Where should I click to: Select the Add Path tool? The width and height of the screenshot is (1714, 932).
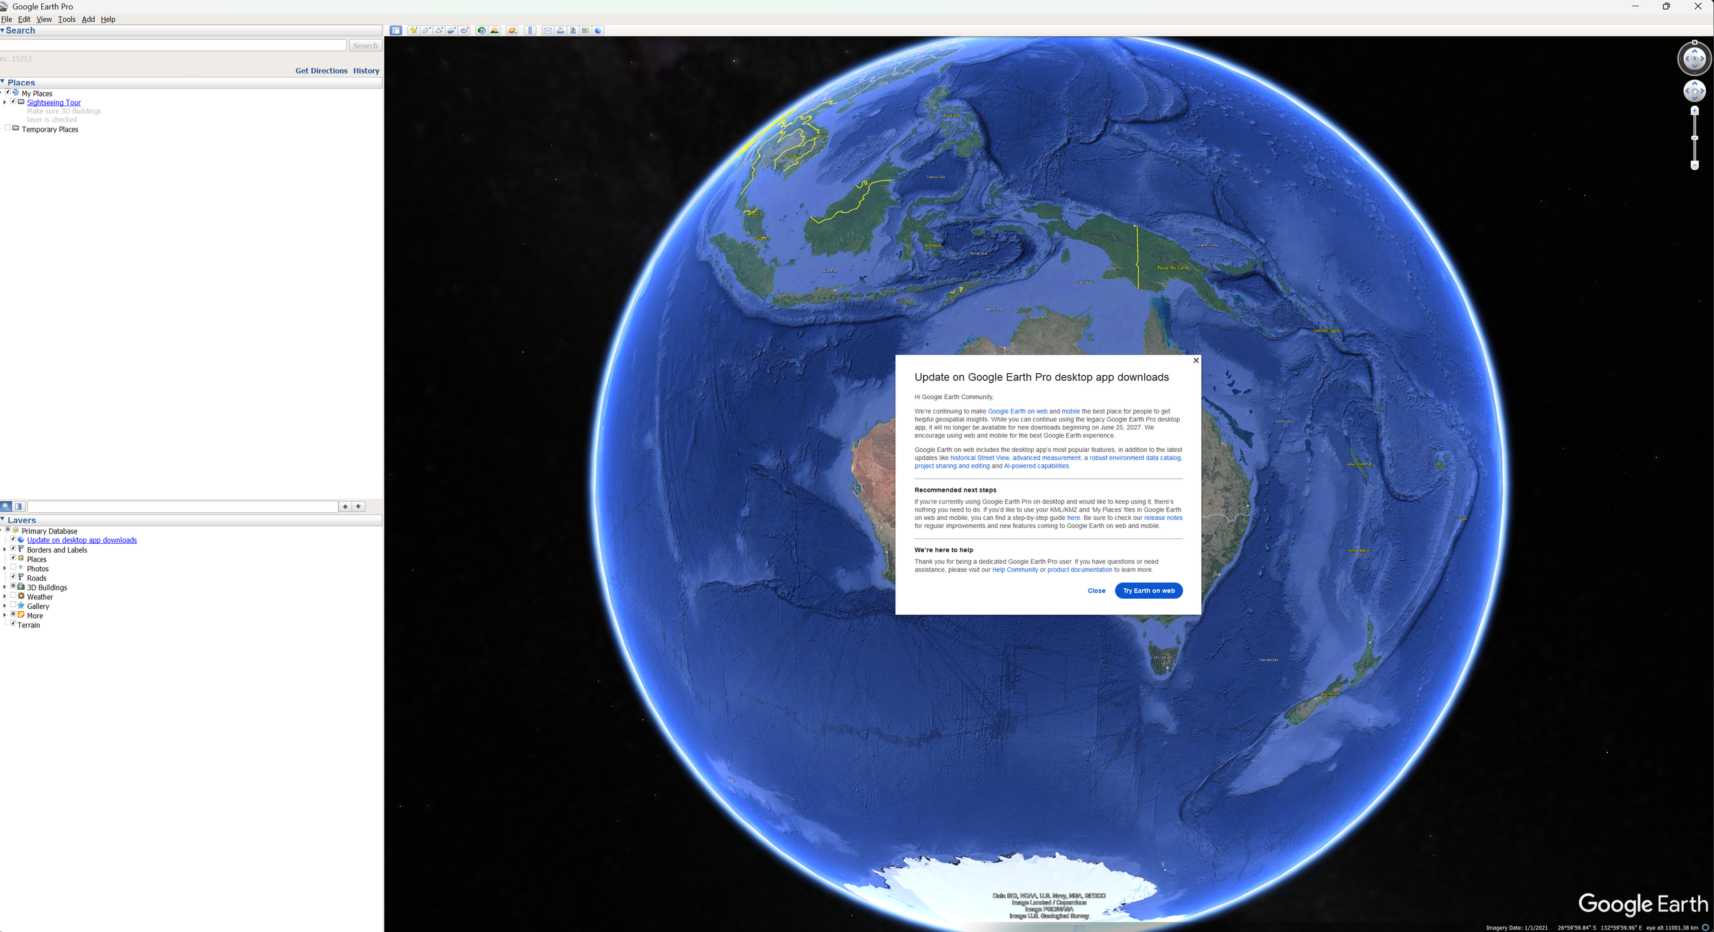[439, 31]
